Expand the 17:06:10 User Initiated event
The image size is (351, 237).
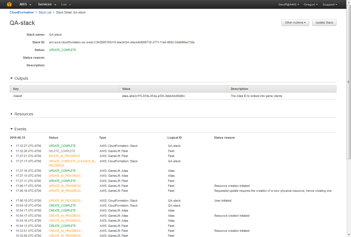point(12,201)
